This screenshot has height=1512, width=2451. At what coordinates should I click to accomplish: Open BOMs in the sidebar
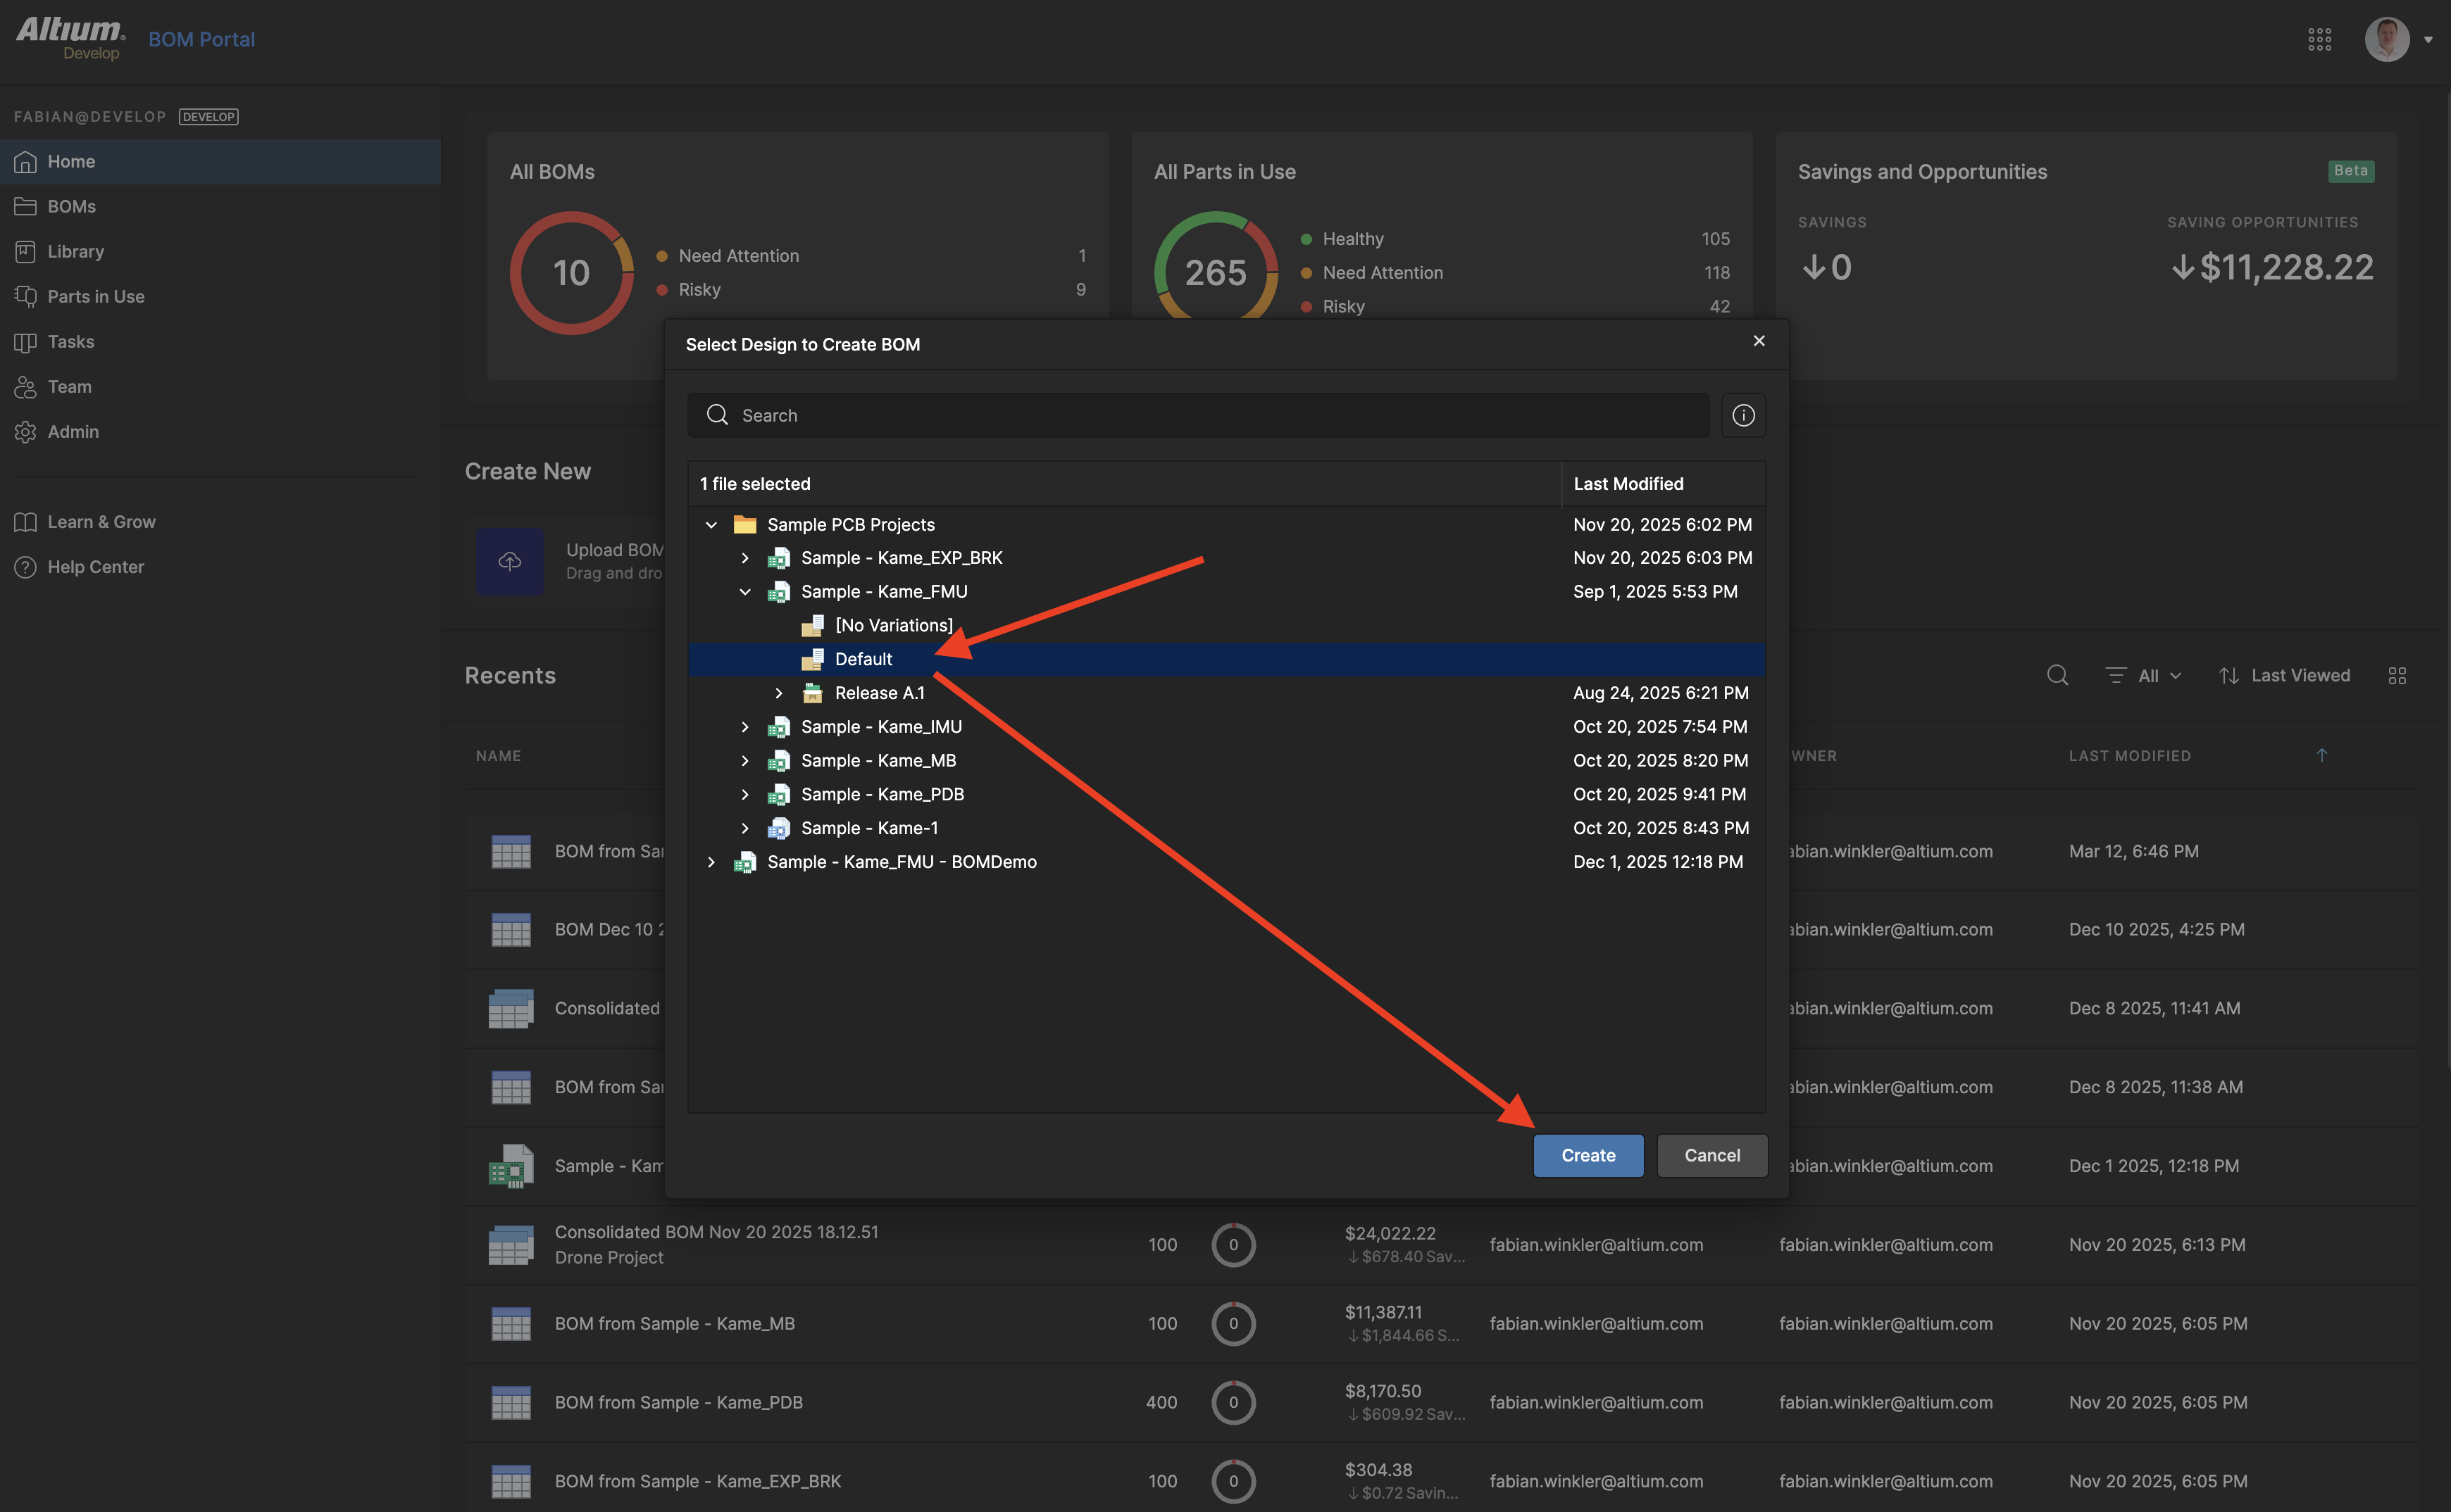click(x=220, y=206)
